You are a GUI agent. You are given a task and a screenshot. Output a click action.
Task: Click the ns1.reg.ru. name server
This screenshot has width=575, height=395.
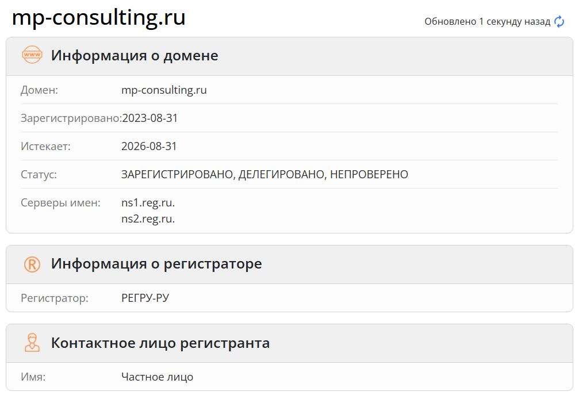(148, 203)
